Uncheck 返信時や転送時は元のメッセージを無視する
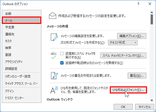 62,63
